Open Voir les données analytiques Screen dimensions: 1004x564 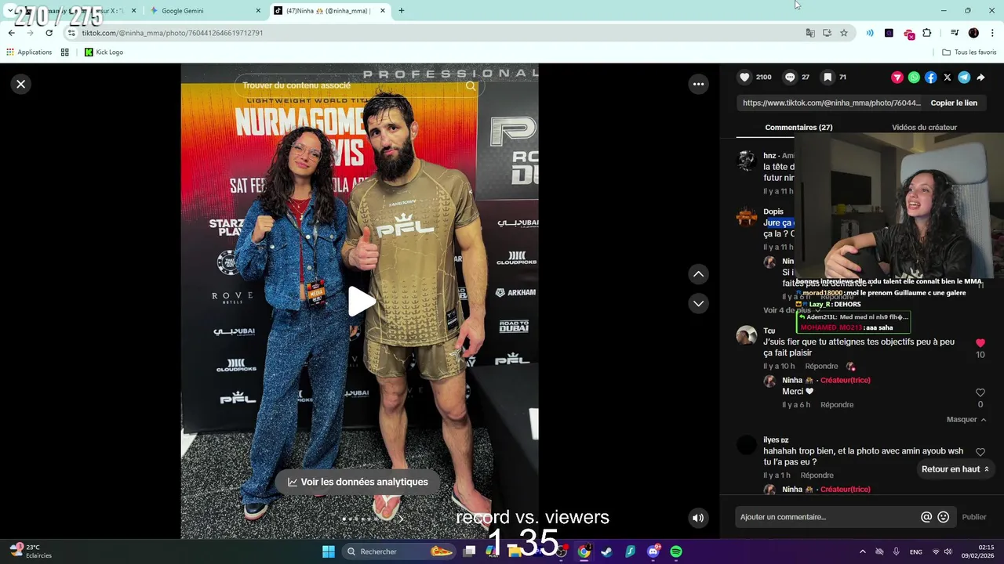[x=357, y=482]
